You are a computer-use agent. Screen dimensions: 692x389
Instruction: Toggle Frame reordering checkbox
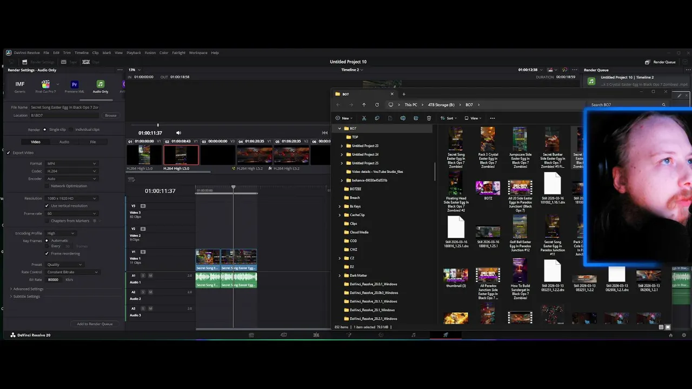click(x=46, y=253)
